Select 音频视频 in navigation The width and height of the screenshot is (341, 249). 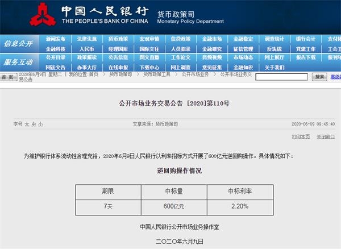(212, 57)
